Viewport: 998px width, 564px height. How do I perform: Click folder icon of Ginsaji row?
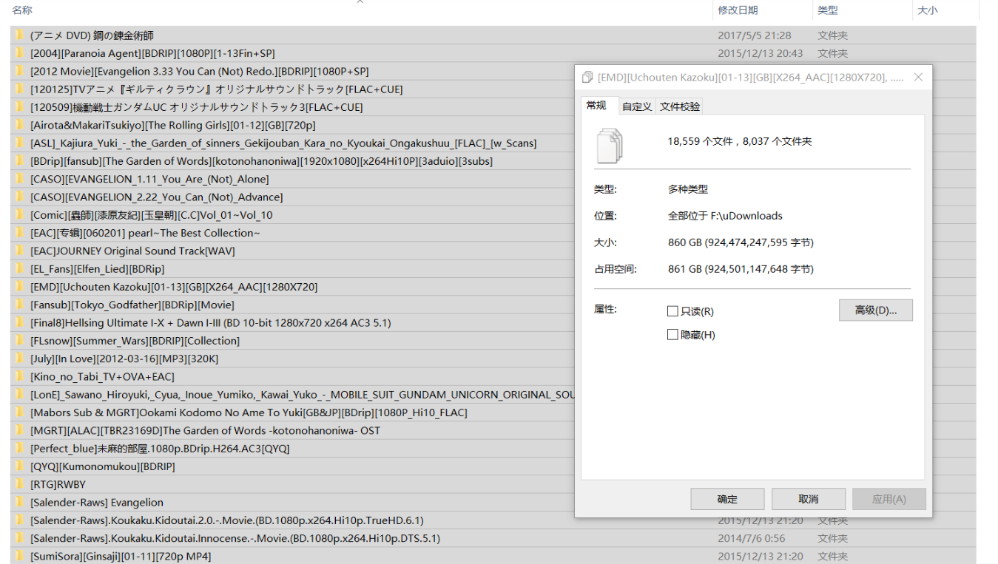pos(20,556)
